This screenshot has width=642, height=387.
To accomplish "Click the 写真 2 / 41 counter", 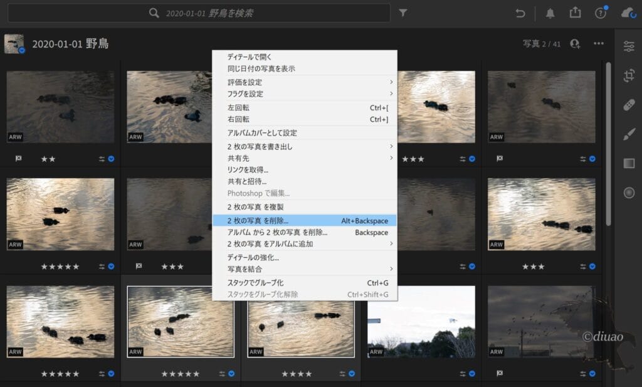I will tap(541, 44).
